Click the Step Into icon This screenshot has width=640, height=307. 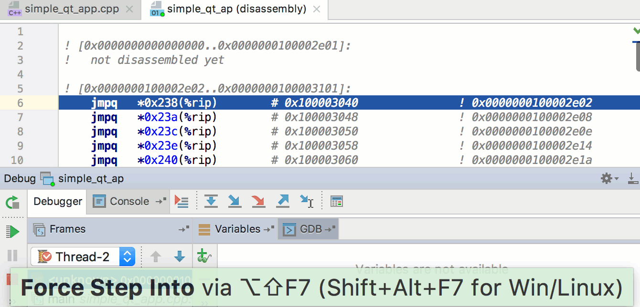(x=235, y=202)
